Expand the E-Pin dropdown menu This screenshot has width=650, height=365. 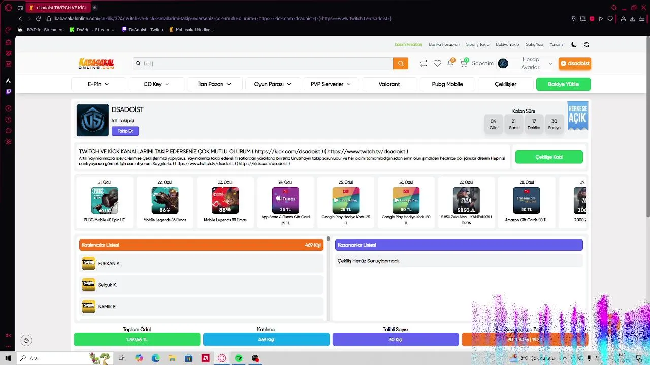99,84
